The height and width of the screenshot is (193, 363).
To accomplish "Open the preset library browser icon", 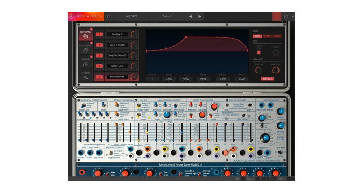I will click(109, 17).
